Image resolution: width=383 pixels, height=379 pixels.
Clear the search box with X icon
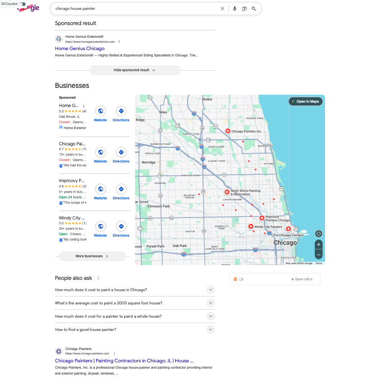222,8
